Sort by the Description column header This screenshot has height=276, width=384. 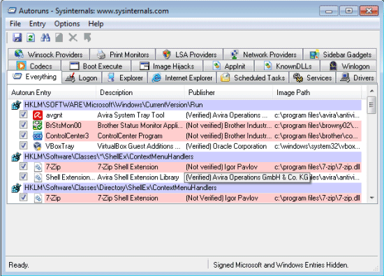pyautogui.click(x=140, y=93)
